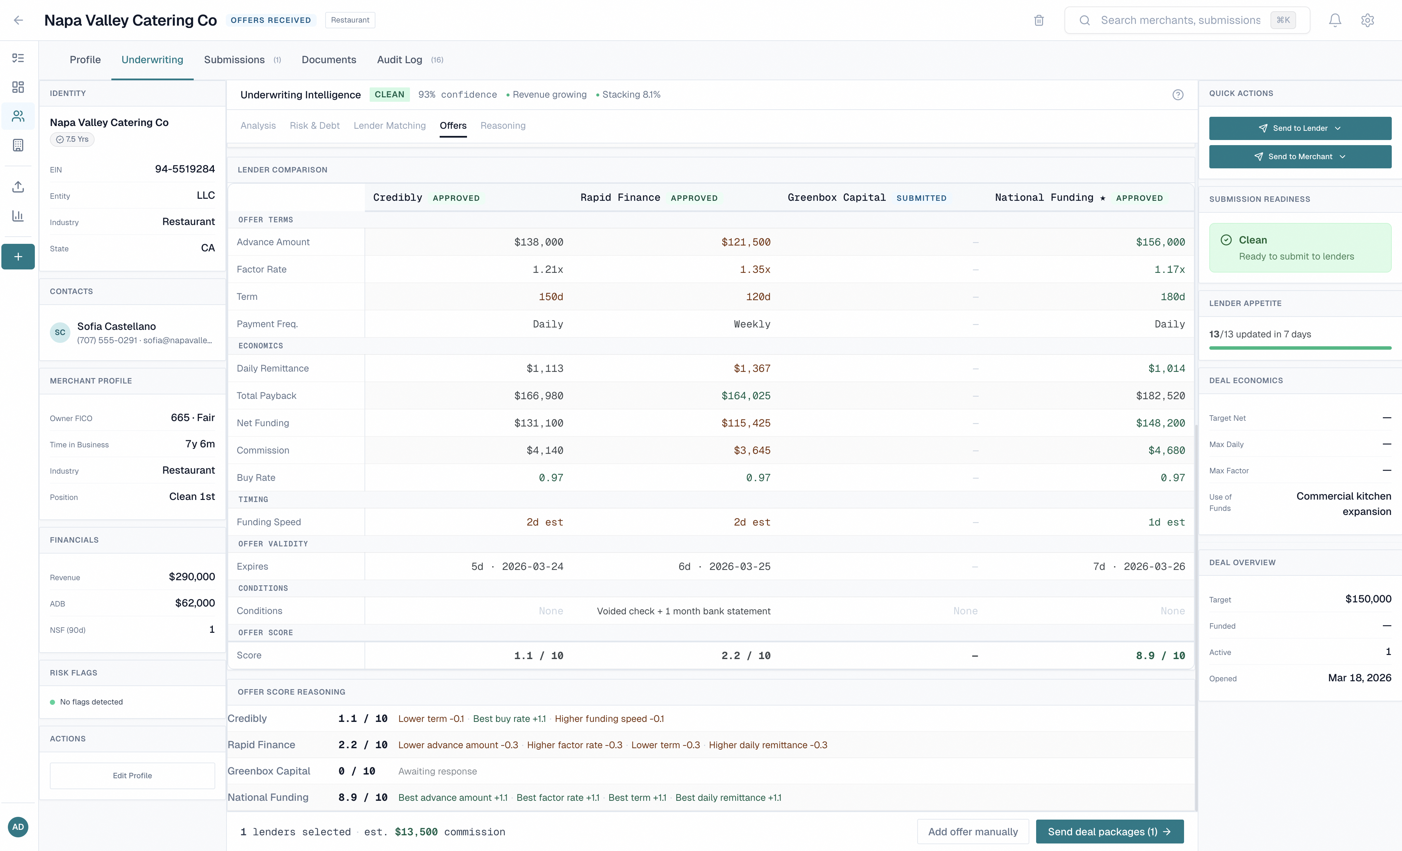The image size is (1402, 851).
Task: Open the Audit Log tab
Action: pyautogui.click(x=399, y=60)
